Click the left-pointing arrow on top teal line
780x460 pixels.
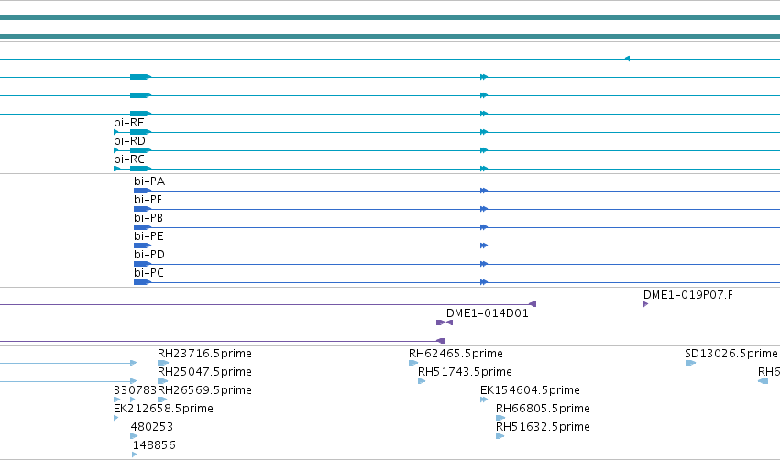[x=627, y=59]
